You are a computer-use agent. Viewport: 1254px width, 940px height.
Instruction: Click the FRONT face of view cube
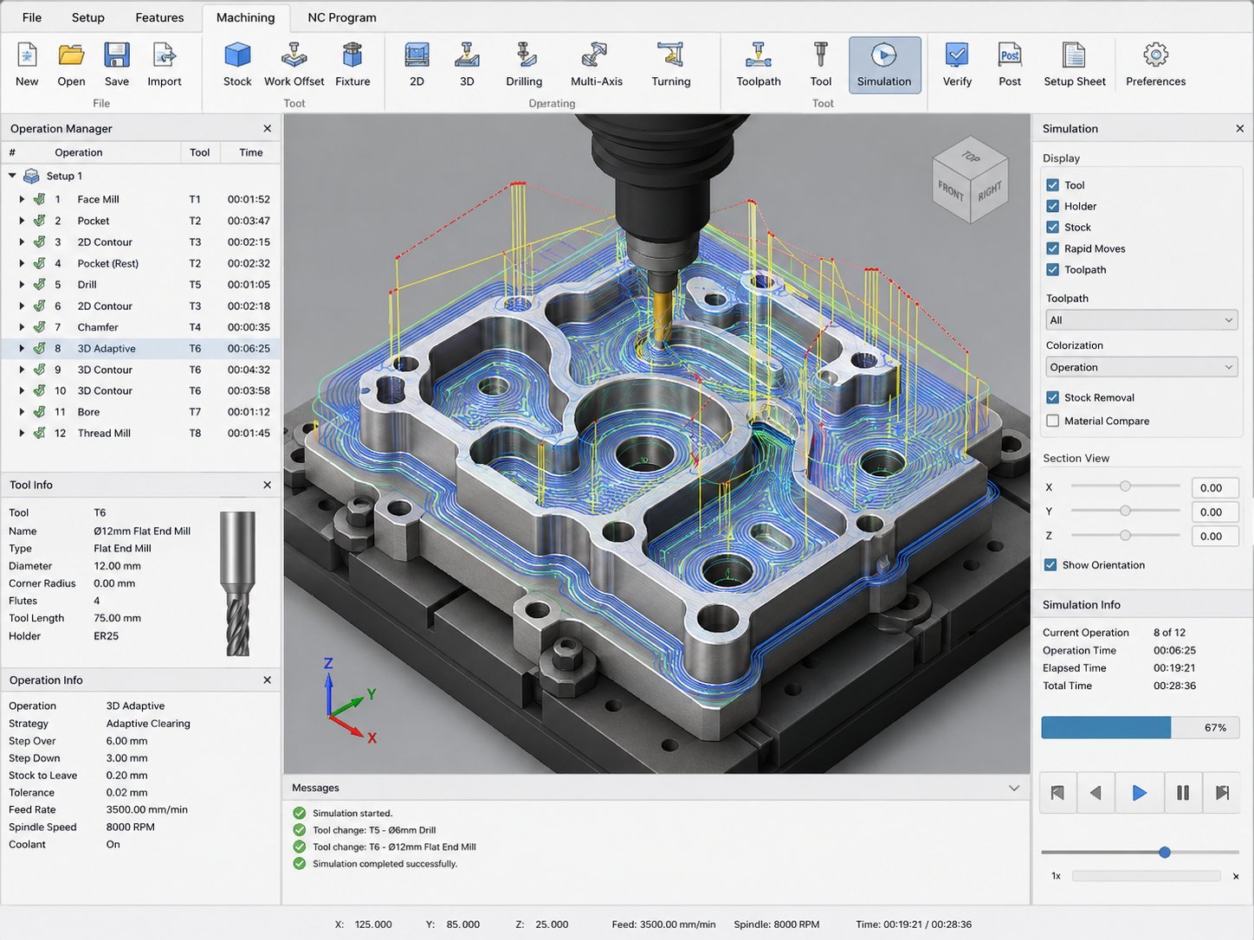[951, 191]
